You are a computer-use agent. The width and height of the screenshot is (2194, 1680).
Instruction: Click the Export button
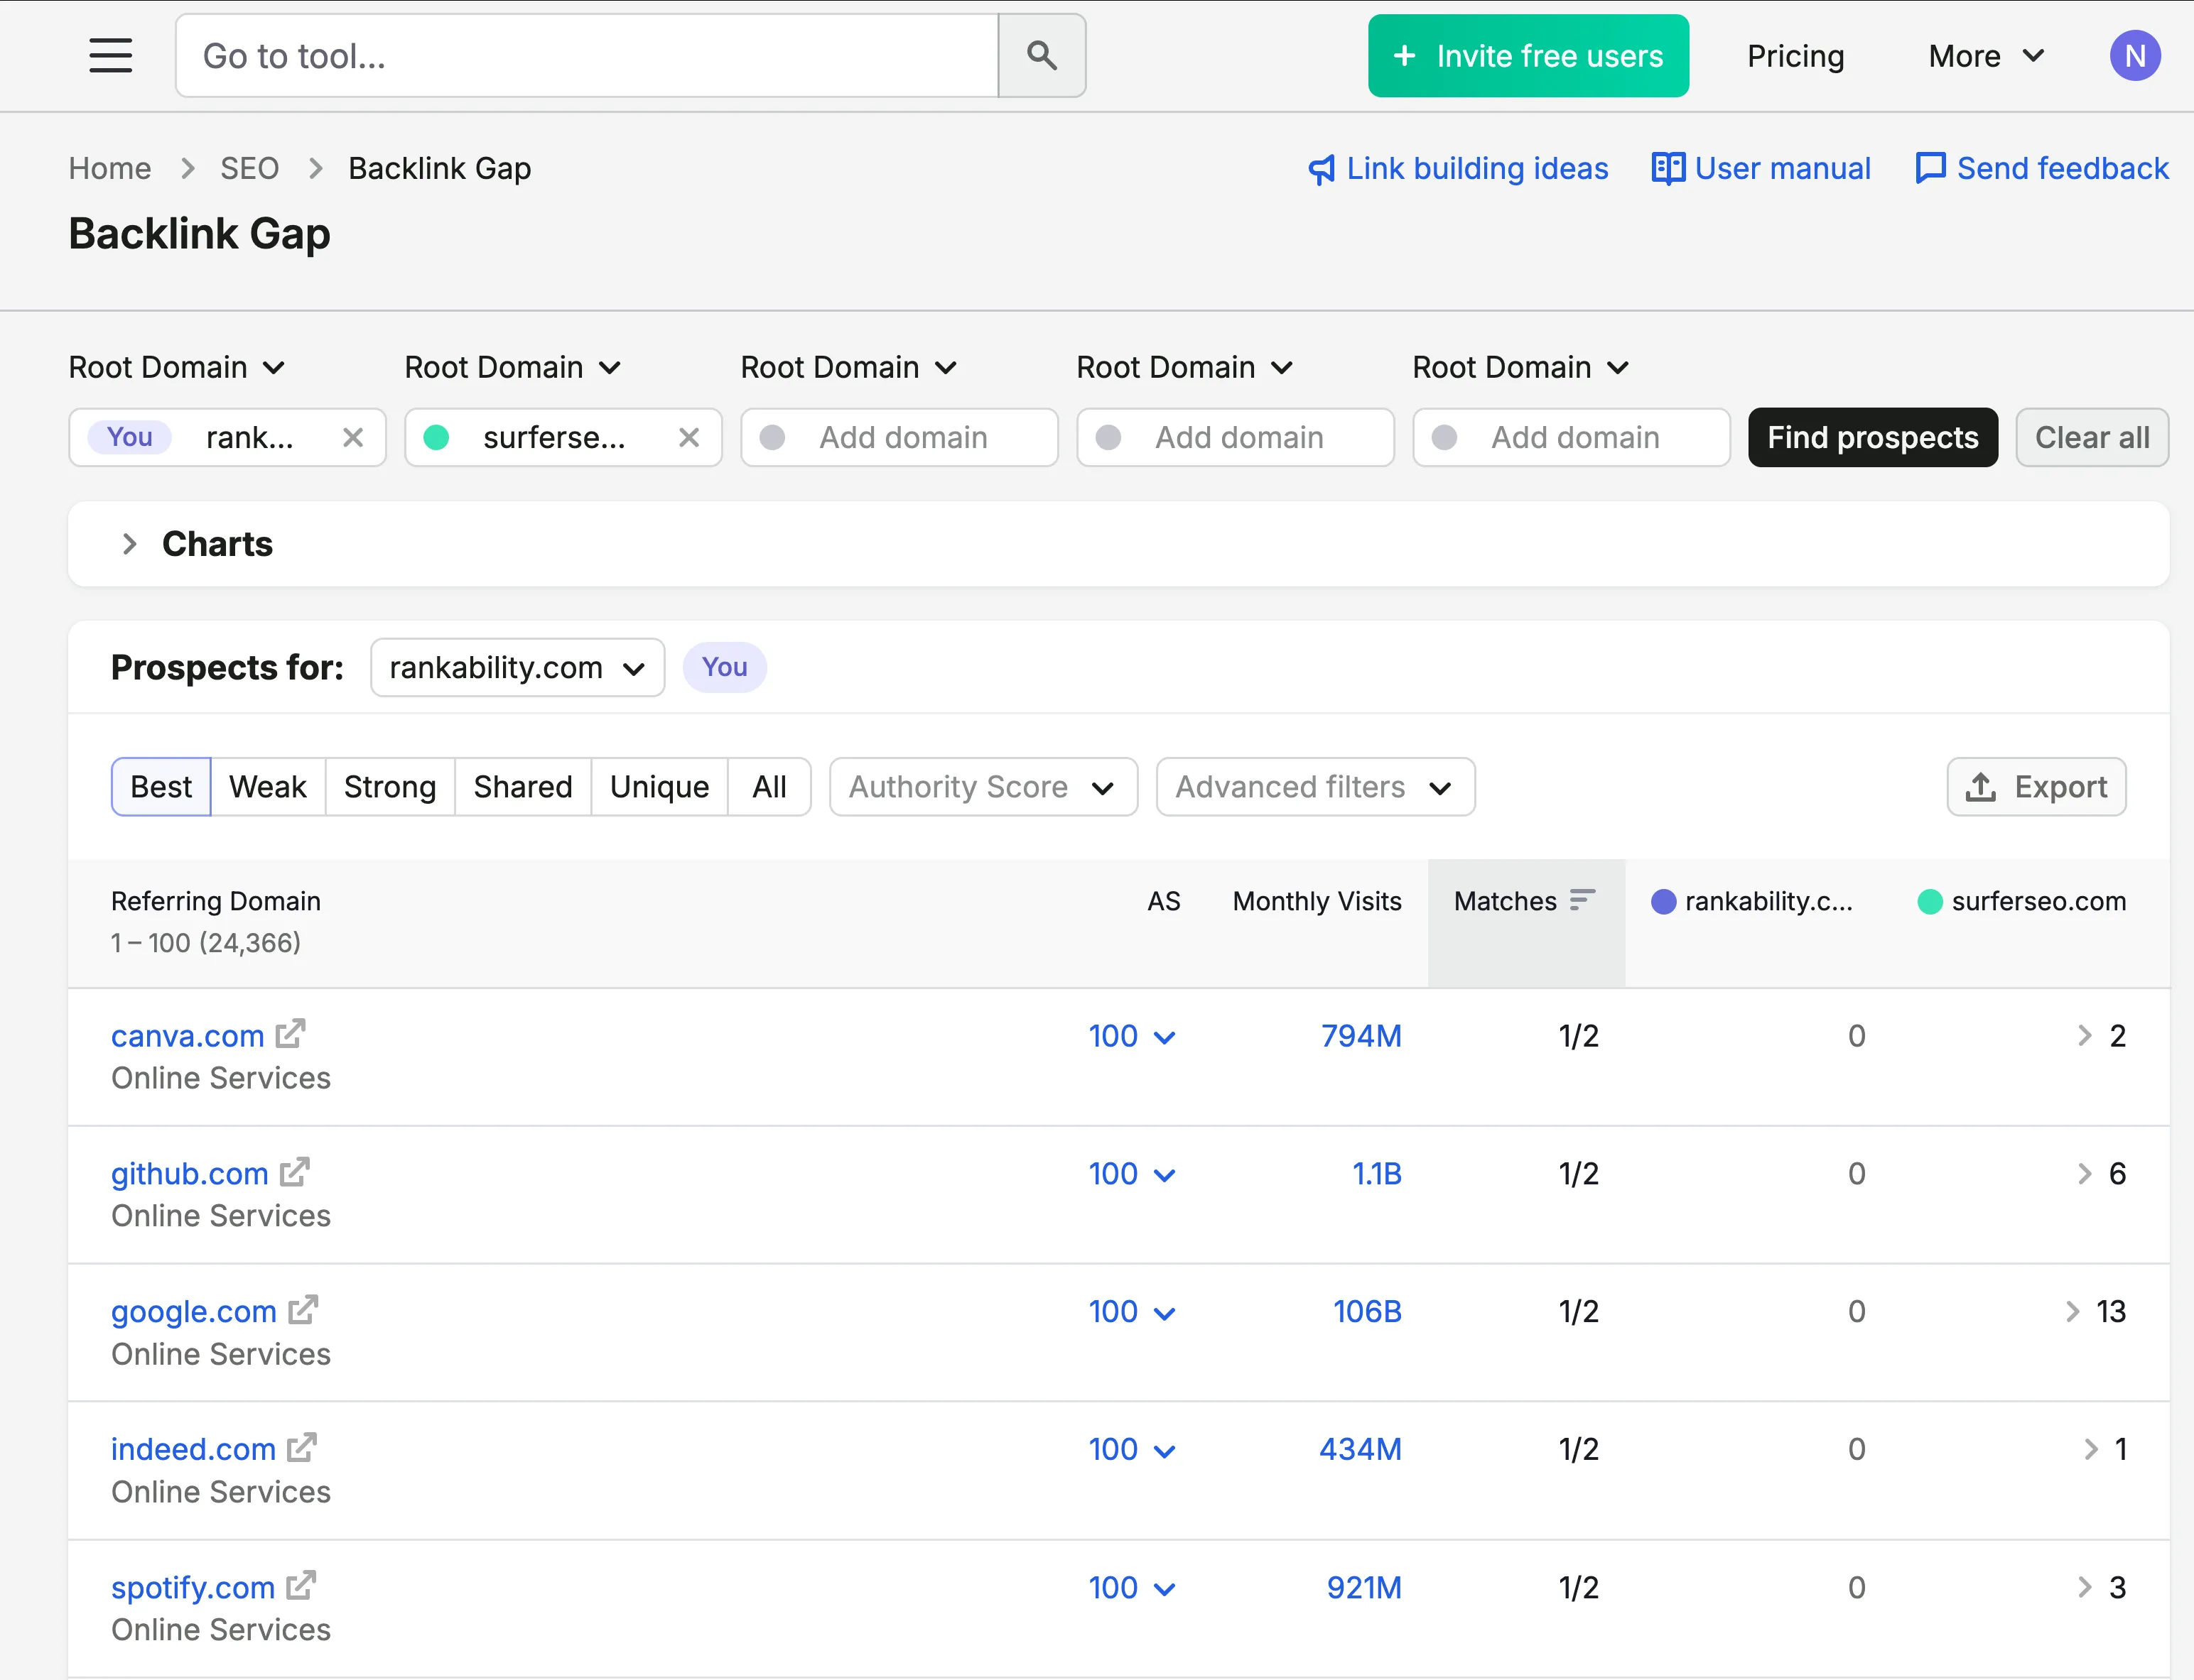pos(2036,787)
